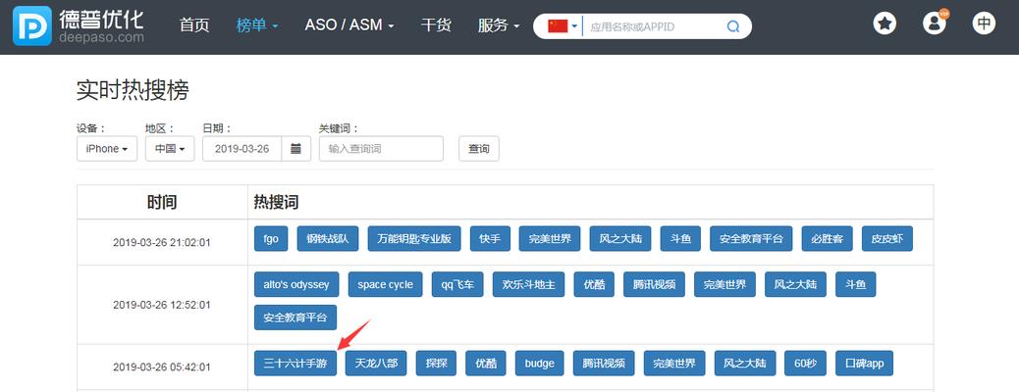Click 斗鱼 tag in the 21:02:01 row
The height and width of the screenshot is (392, 1019).
tap(680, 239)
